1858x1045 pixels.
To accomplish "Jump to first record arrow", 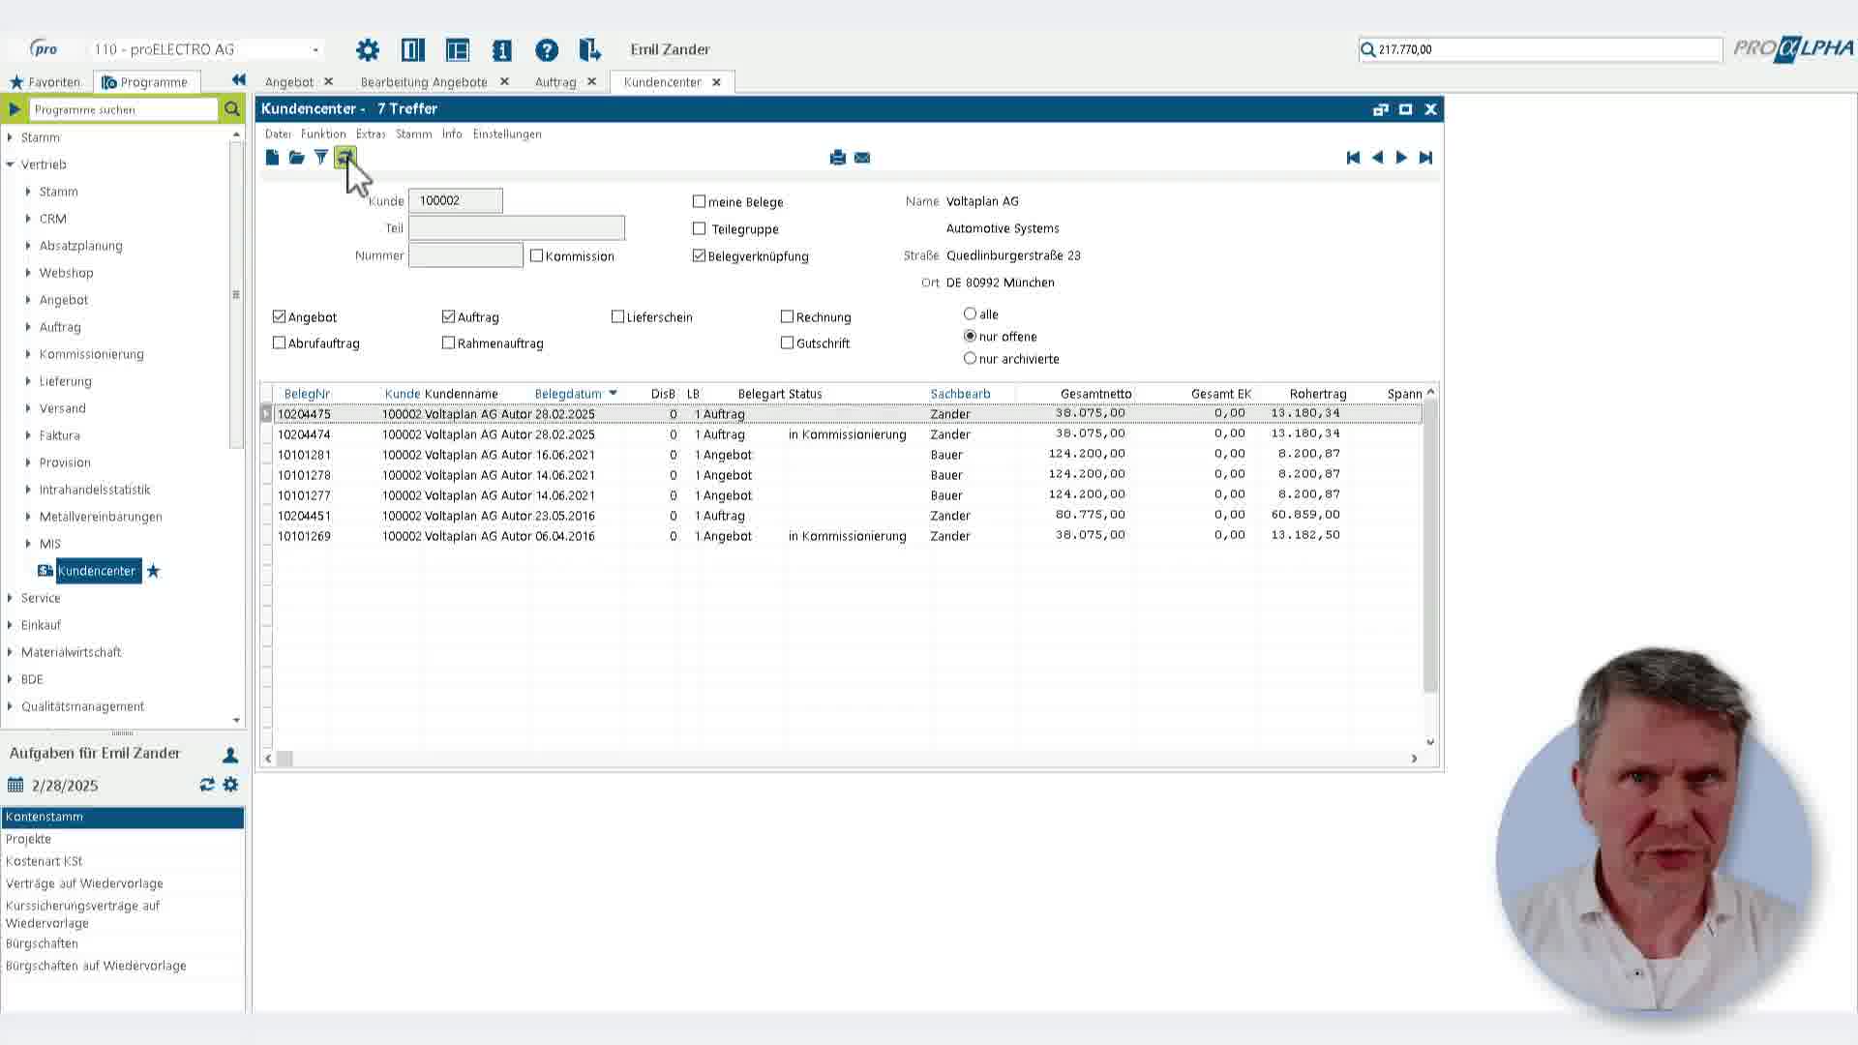I will coord(1353,158).
